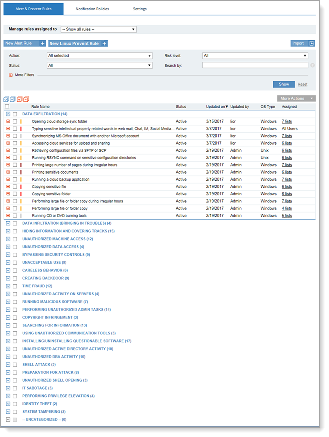Image resolution: width=329 pixels, height=437 pixels.
Task: Expand the SHELL ATTACK category
Action: 7,364
